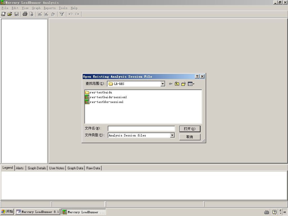Click the res-testbaidu-session1 file icon
This screenshot has width=288, height=216.
[87, 97]
